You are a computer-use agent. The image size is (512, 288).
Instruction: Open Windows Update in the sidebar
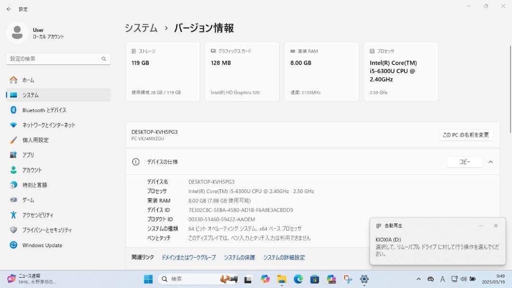pos(42,245)
